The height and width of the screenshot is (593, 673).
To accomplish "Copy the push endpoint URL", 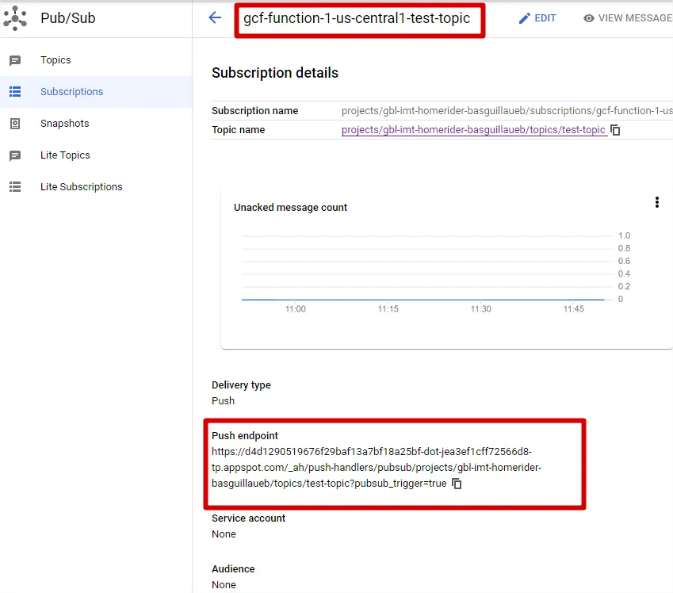I will (457, 484).
